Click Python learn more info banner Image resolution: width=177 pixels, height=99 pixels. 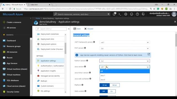click(x=113, y=55)
